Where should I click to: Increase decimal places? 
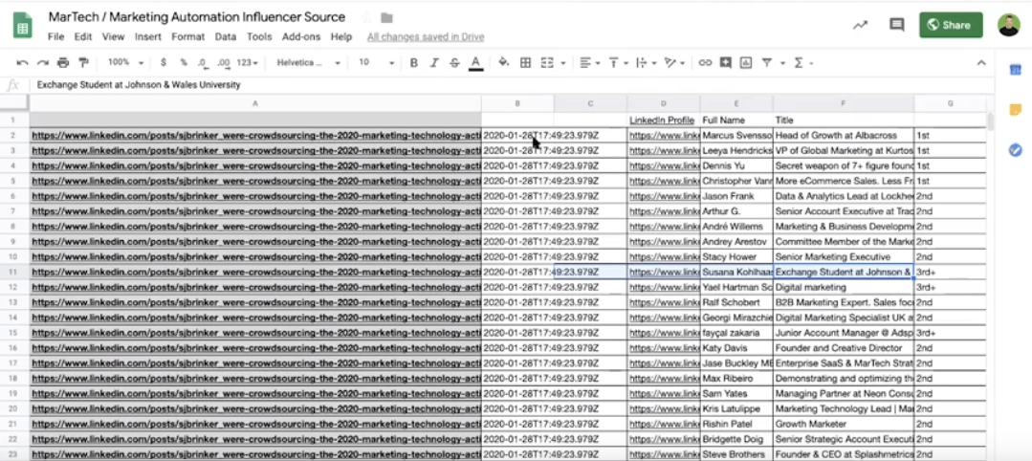[224, 62]
